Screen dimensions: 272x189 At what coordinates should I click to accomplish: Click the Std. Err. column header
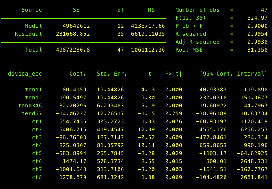point(112,74)
